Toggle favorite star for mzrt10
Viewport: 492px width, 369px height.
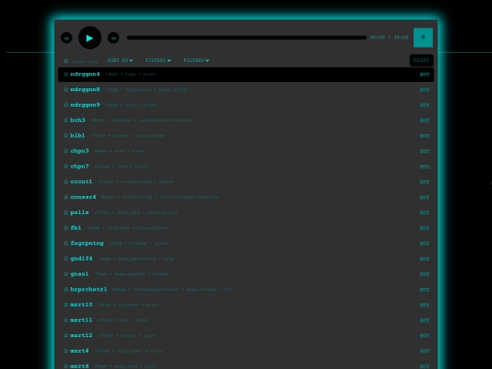click(x=66, y=304)
